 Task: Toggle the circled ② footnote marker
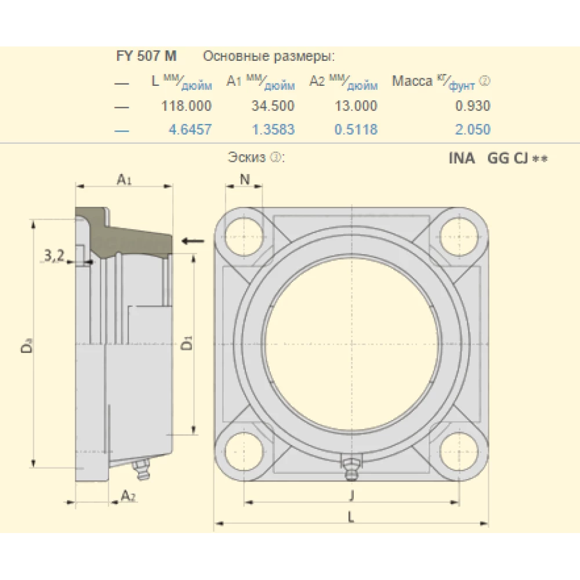coord(486,81)
